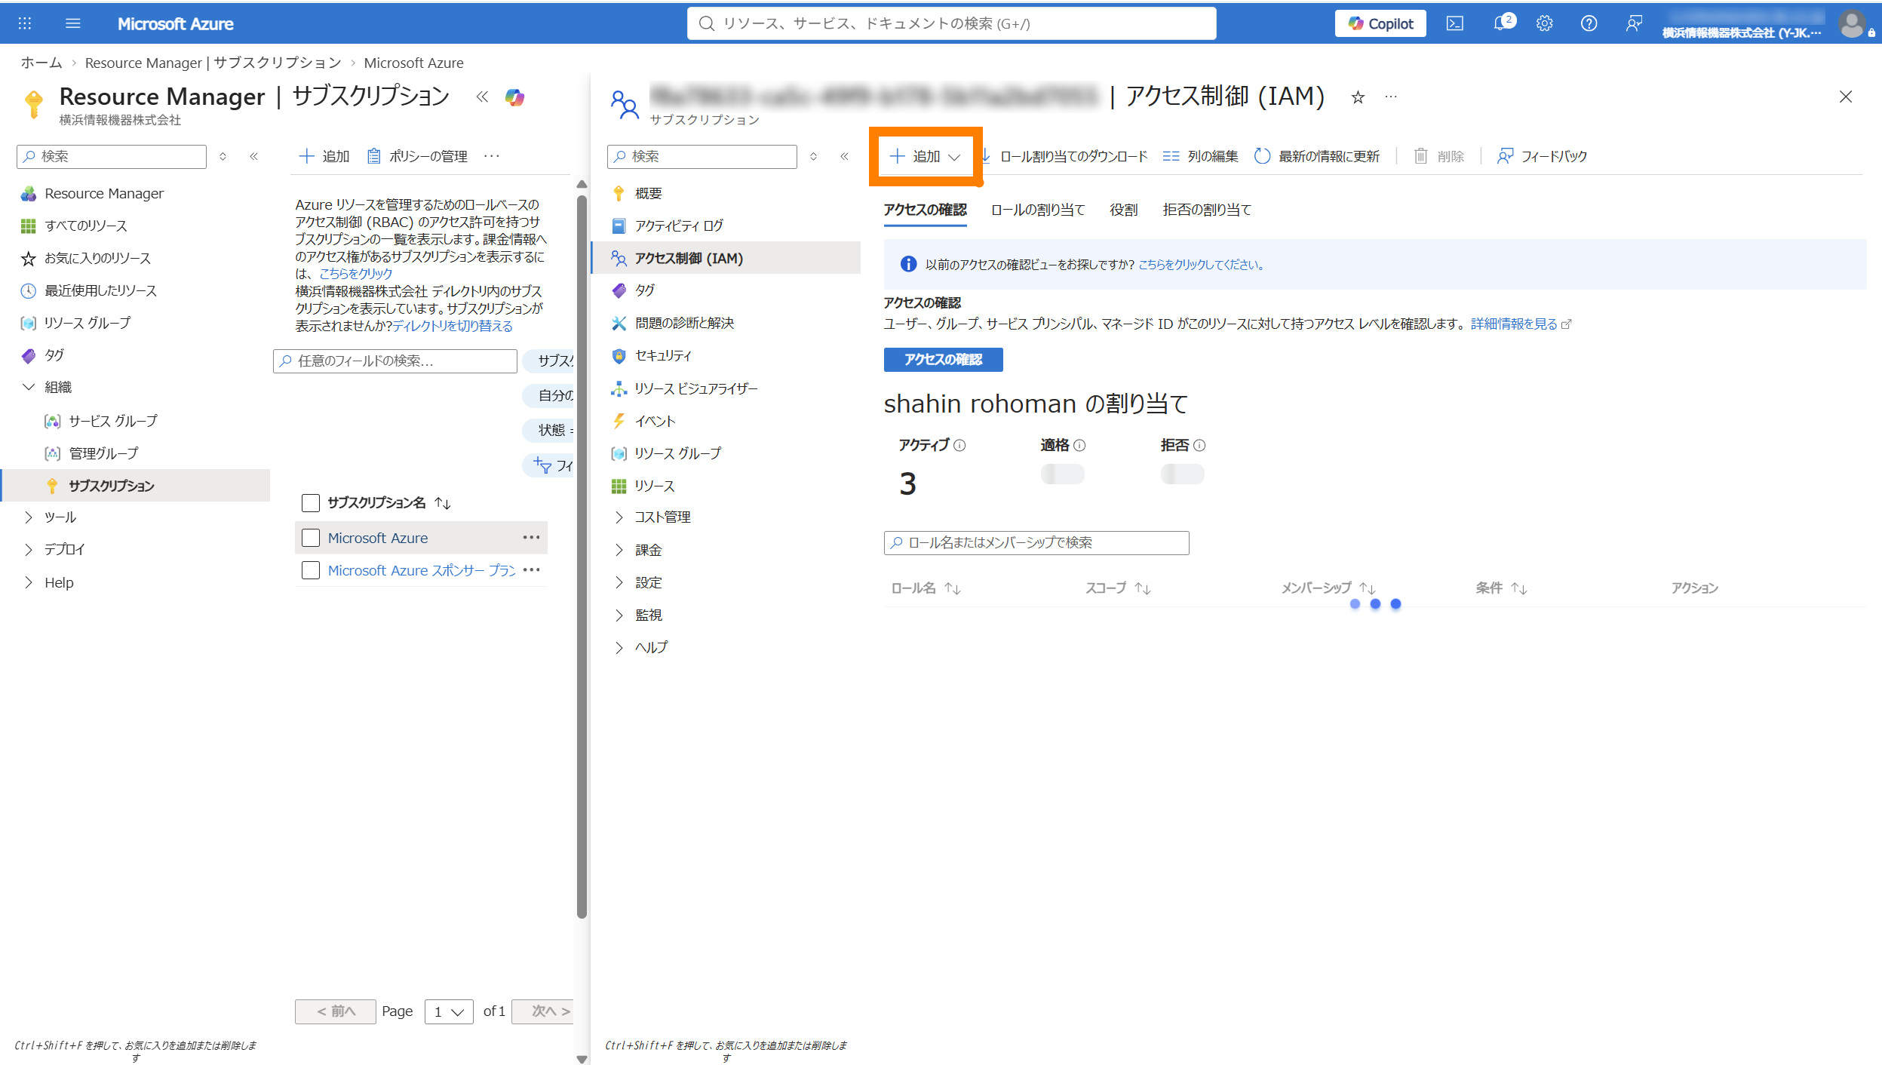Screen dimensions: 1882x1065
Task: Collapse the 組織 tree section
Action: (29, 387)
